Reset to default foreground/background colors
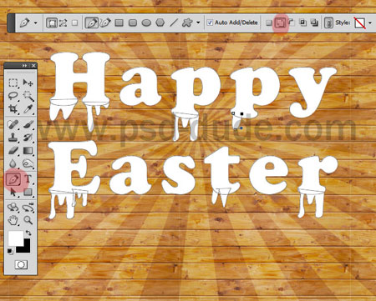The height and width of the screenshot is (301, 376). pos(10,251)
